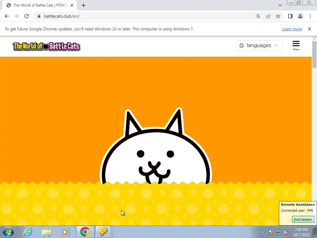Screen dimensions: 317x238
Task: Open a new tab with the plus button
Action: pos(84,5)
